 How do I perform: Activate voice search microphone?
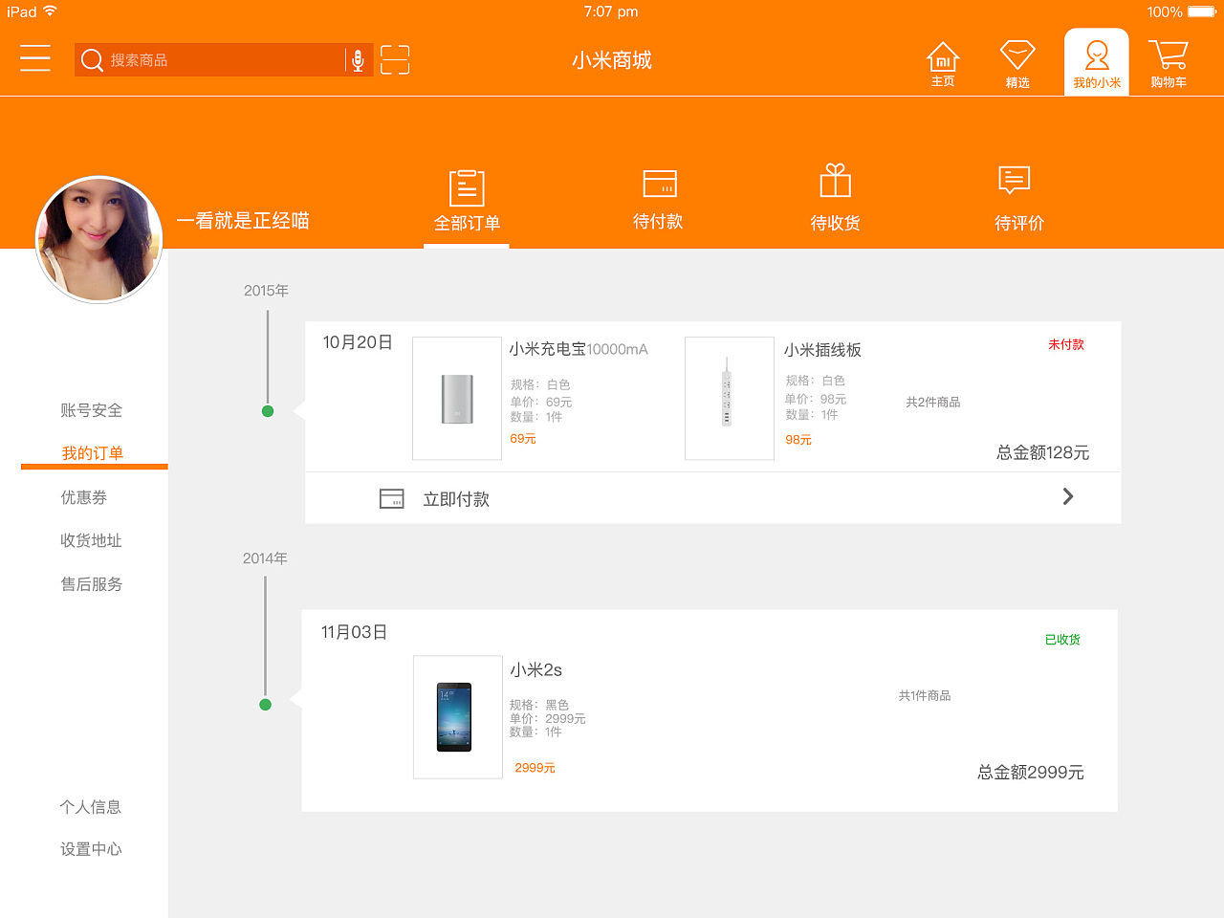358,60
